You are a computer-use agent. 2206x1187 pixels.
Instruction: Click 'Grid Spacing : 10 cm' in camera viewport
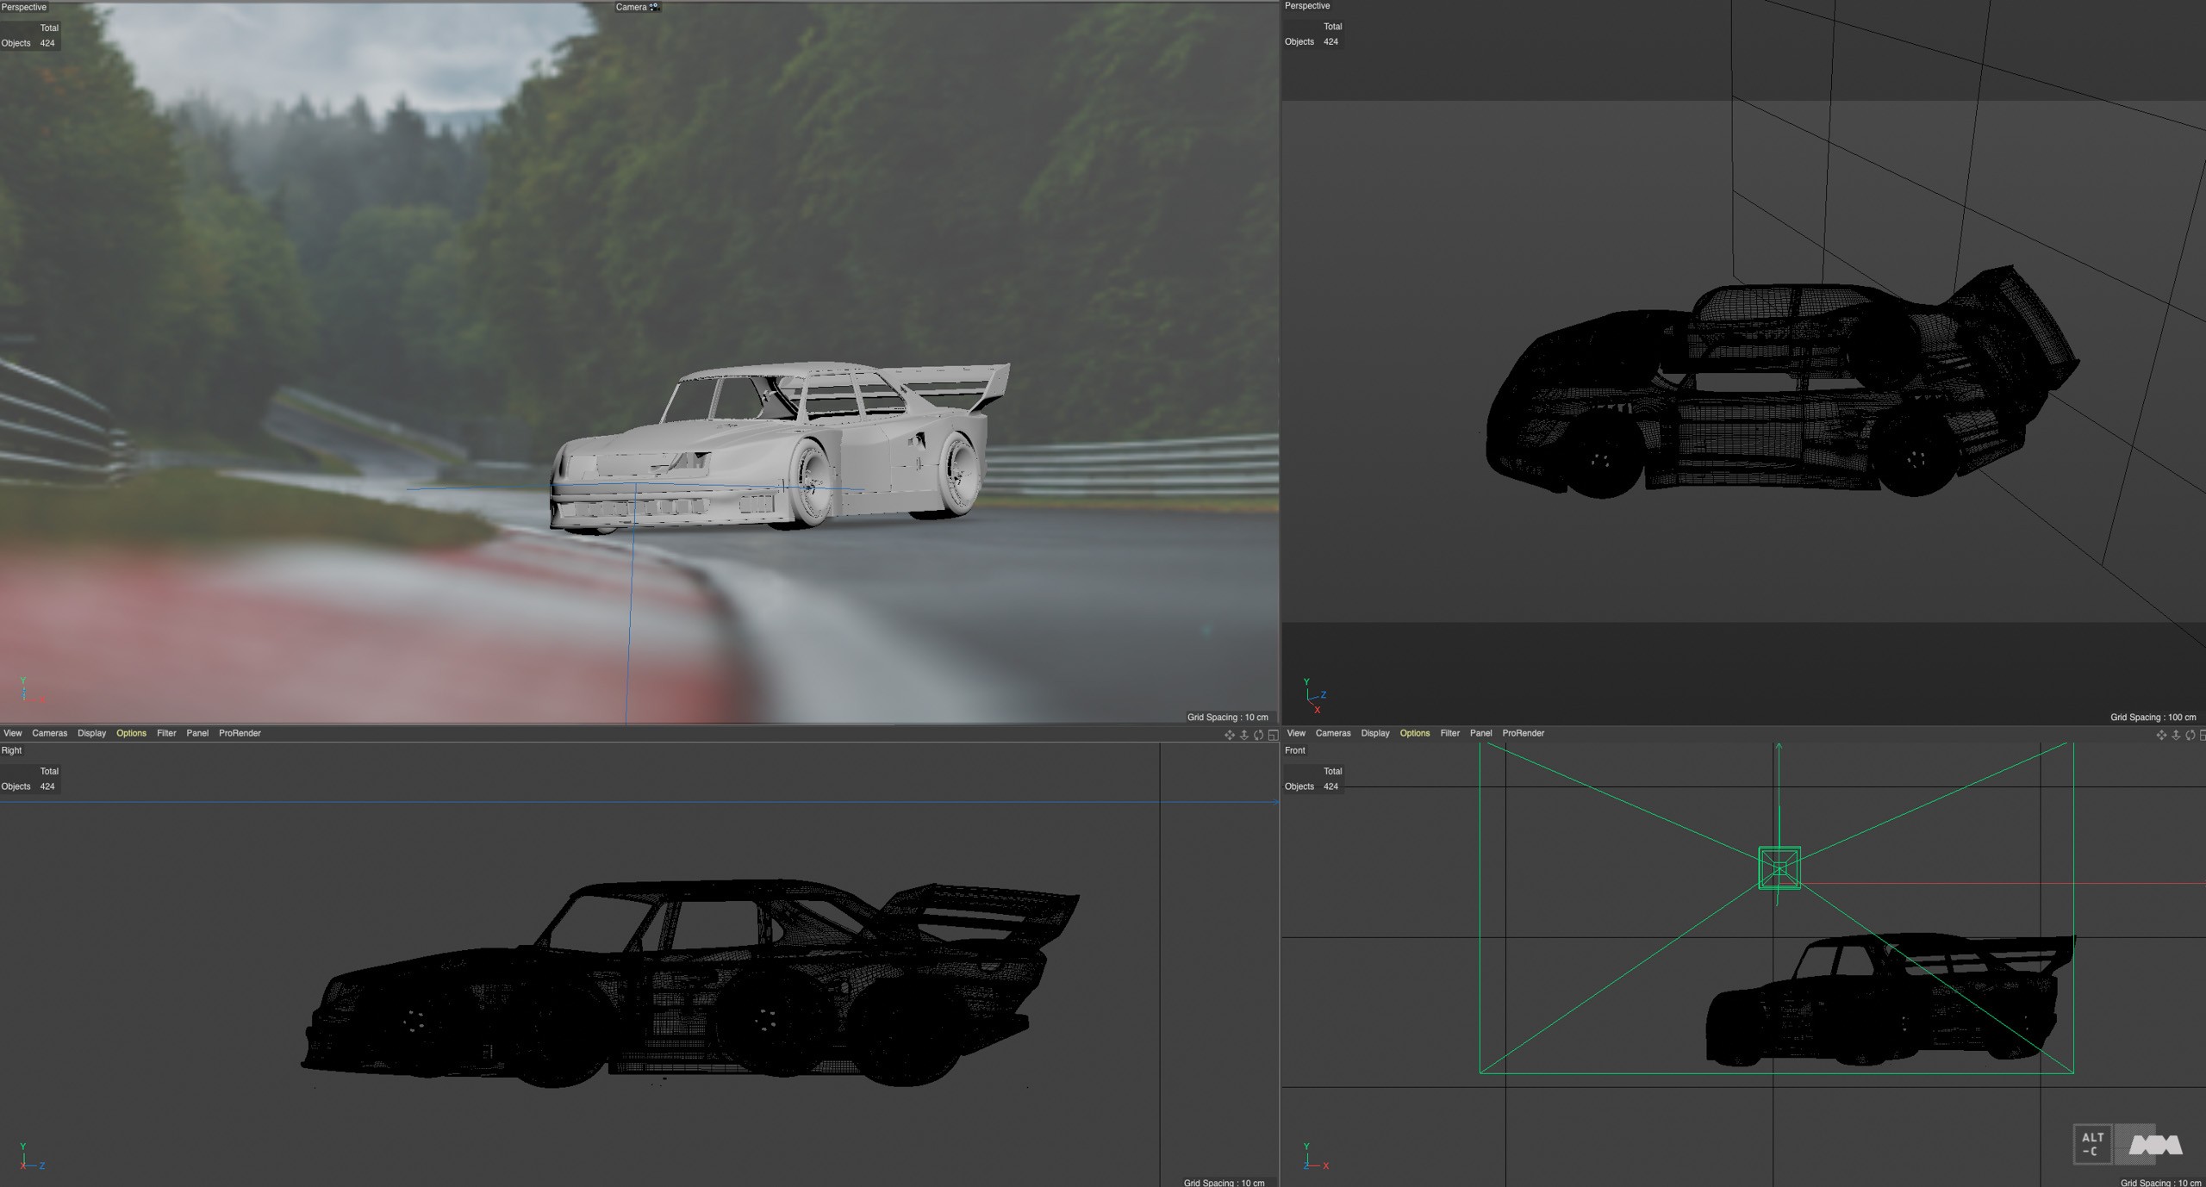point(1228,717)
